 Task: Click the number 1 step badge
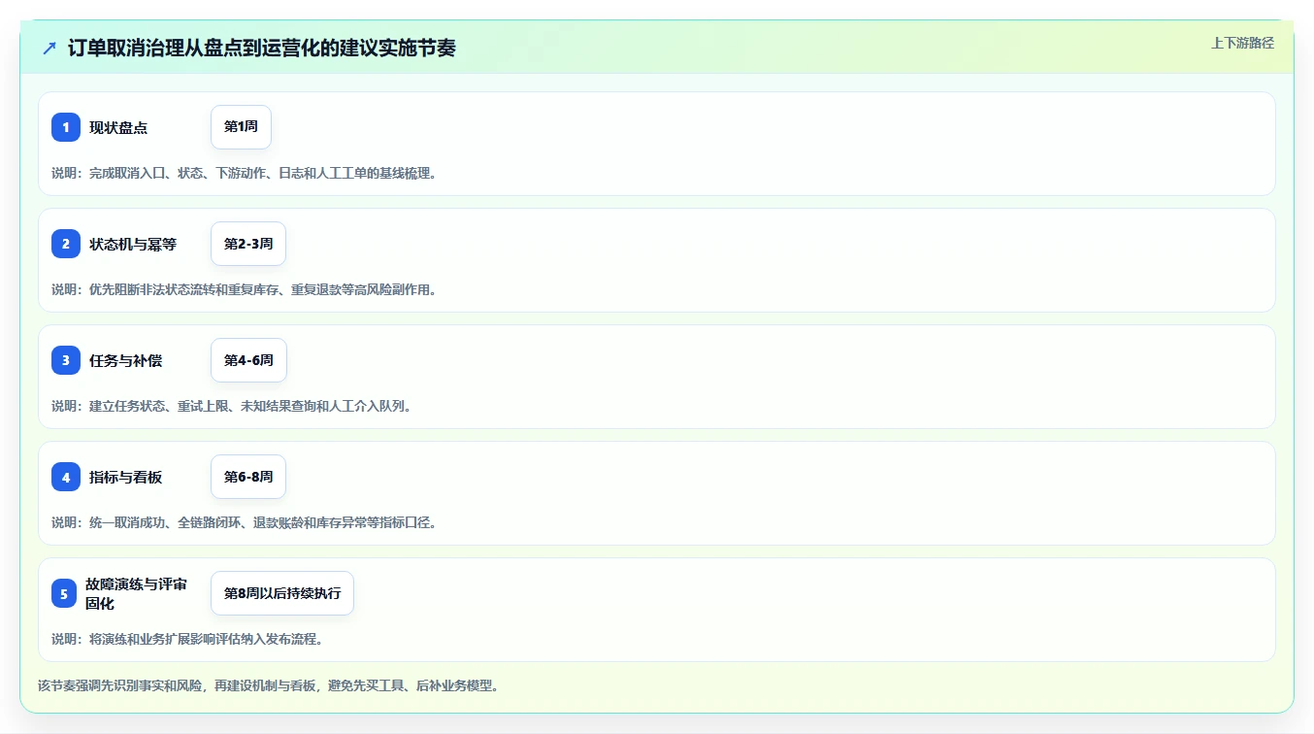pyautogui.click(x=66, y=127)
